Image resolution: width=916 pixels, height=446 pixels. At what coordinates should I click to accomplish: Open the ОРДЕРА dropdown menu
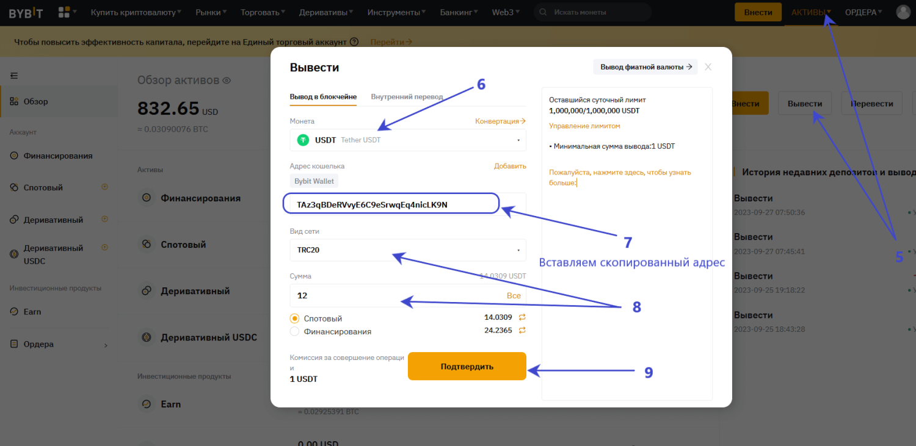point(863,12)
